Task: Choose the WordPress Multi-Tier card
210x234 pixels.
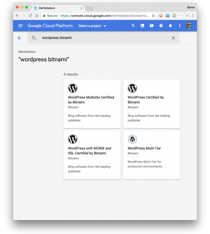Action: pyautogui.click(x=151, y=155)
